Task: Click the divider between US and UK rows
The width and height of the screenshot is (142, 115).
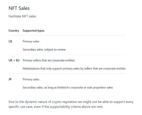Action: click(67, 55)
